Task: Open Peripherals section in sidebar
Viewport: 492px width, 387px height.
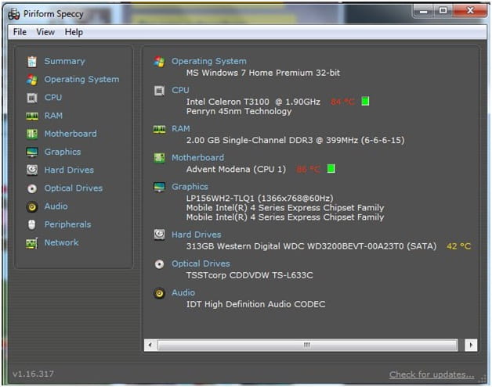Action: (x=67, y=224)
